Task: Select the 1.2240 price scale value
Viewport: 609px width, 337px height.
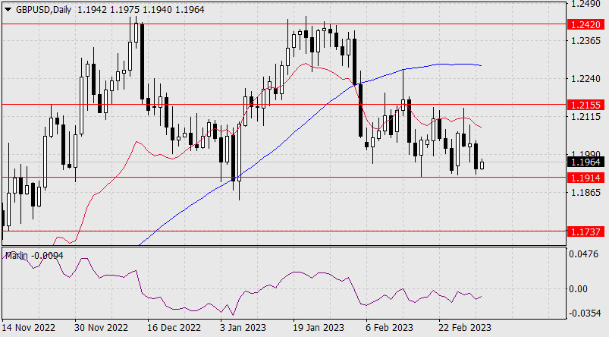Action: [585, 79]
